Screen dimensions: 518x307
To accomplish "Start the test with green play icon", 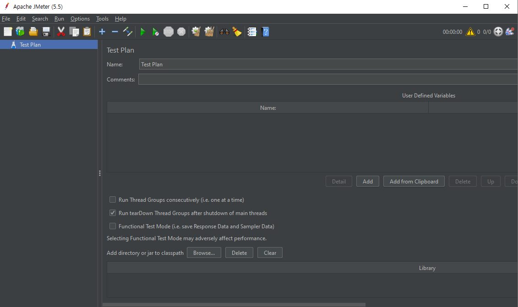I will click(x=143, y=32).
